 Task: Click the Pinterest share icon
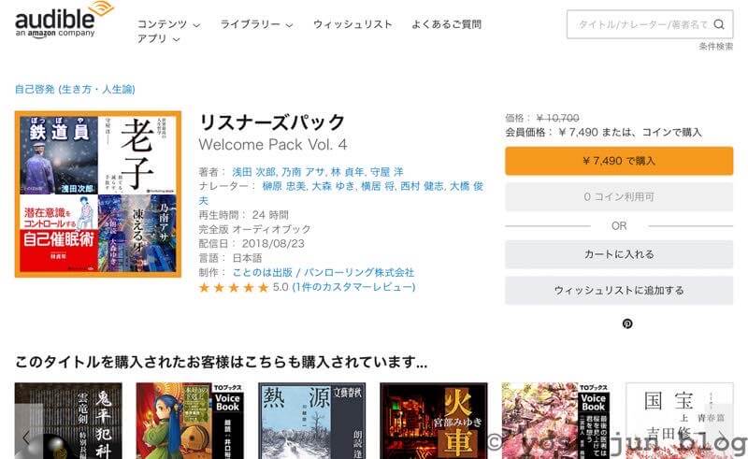pos(627,323)
